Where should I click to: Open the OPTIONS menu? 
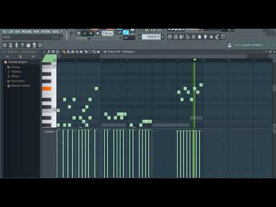click(x=45, y=31)
